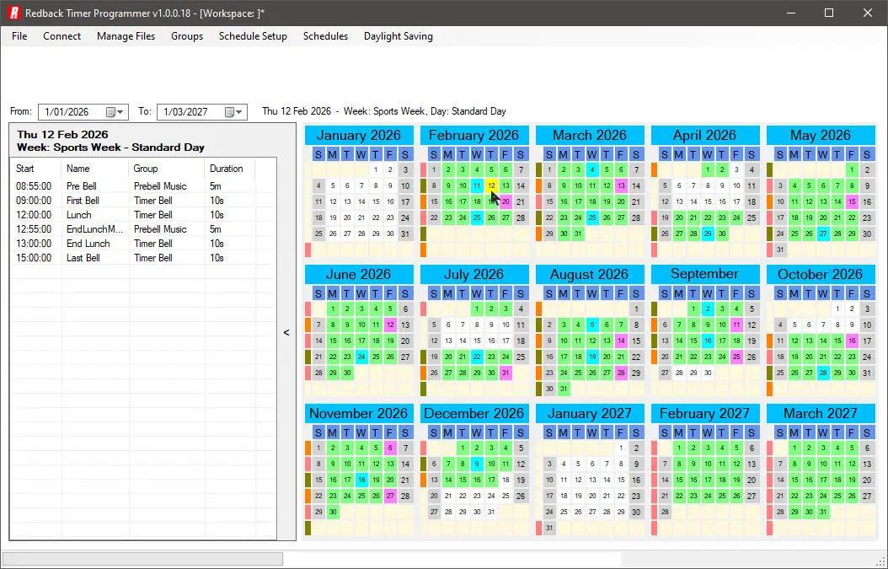Screen dimensions: 888x569
Task: Open the File menu
Action: pos(19,36)
